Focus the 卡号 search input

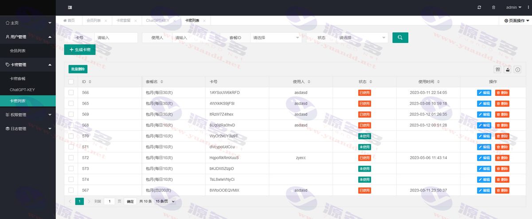[x=116, y=38]
